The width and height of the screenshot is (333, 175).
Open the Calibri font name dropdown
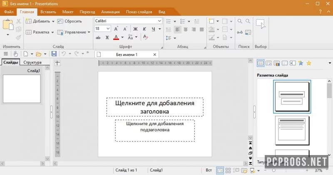[159, 21]
